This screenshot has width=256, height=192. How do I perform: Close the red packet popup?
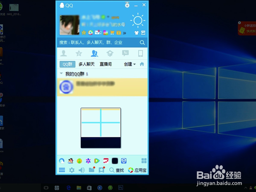pos(239,23)
